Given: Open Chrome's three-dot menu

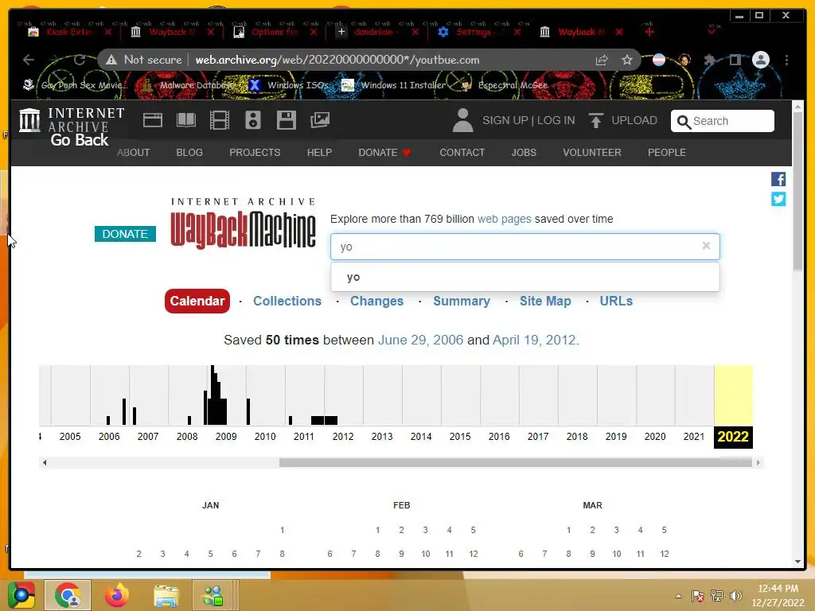Looking at the screenshot, I should [x=786, y=60].
